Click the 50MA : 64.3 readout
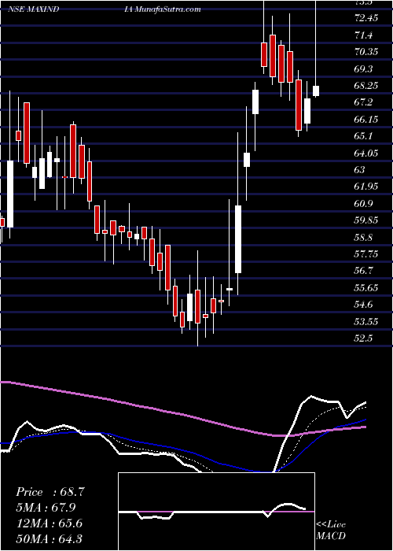This screenshot has height=551, width=393. click(x=49, y=538)
